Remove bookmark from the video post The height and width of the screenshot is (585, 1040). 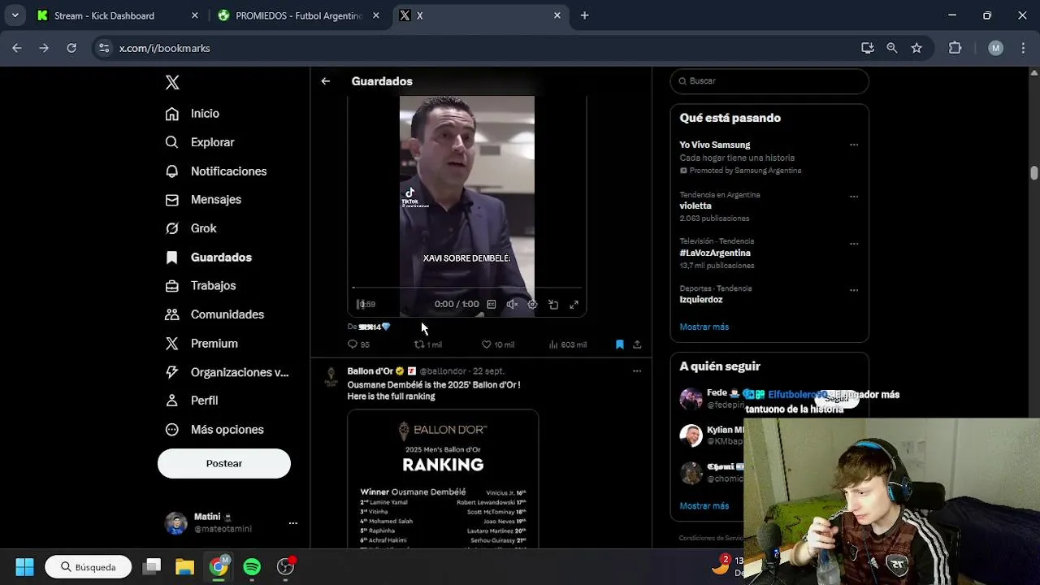(x=619, y=344)
